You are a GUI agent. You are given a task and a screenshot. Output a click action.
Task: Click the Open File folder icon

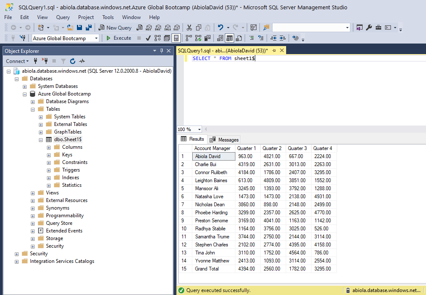pyautogui.click(x=70, y=27)
